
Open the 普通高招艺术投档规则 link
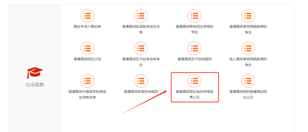pos(194,59)
